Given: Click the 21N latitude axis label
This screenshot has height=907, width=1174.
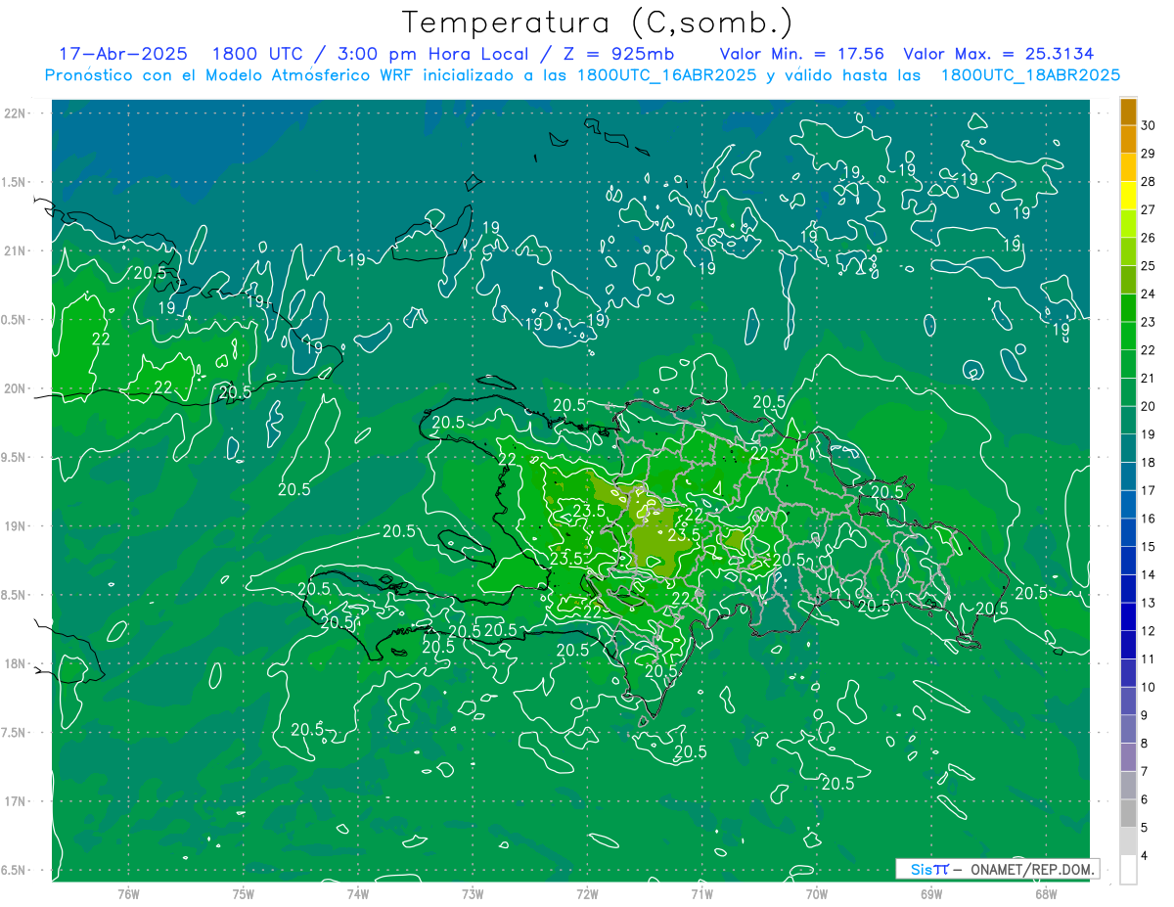Looking at the screenshot, I should [16, 250].
